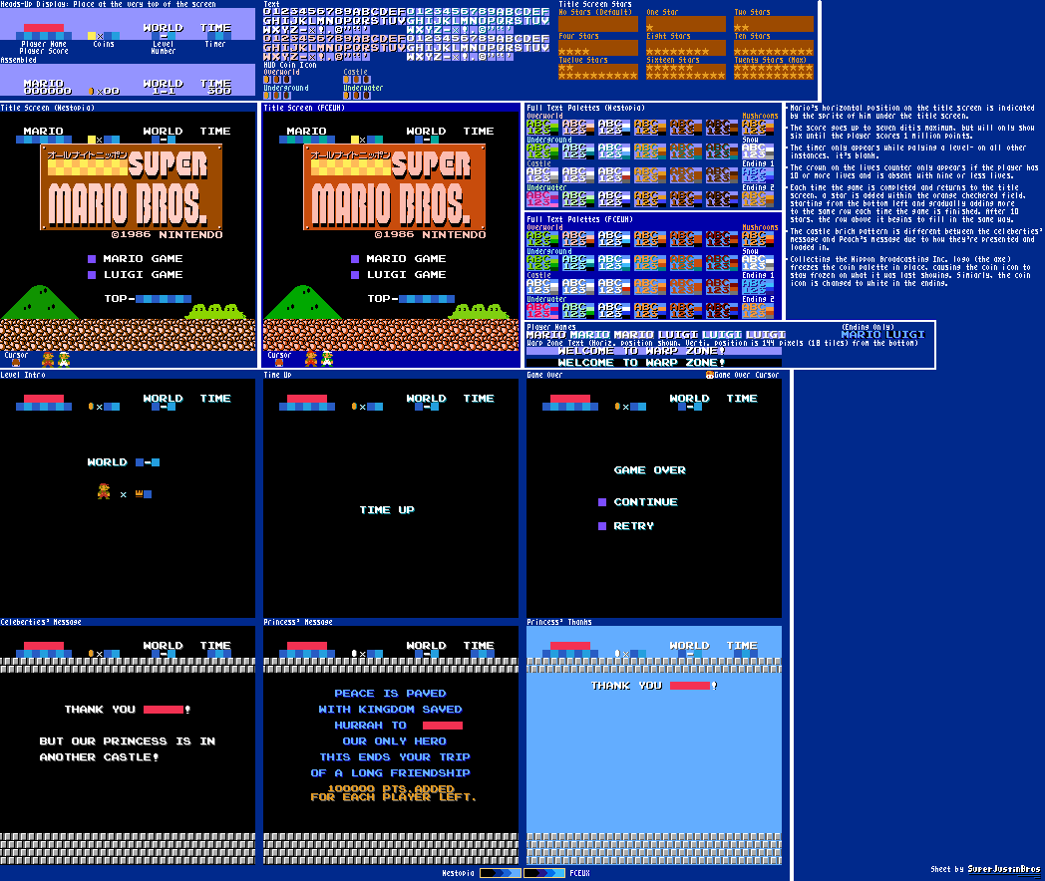Screen dimensions: 1045x881
Task: Click bush in Nestopia title screen
Action: click(215, 311)
